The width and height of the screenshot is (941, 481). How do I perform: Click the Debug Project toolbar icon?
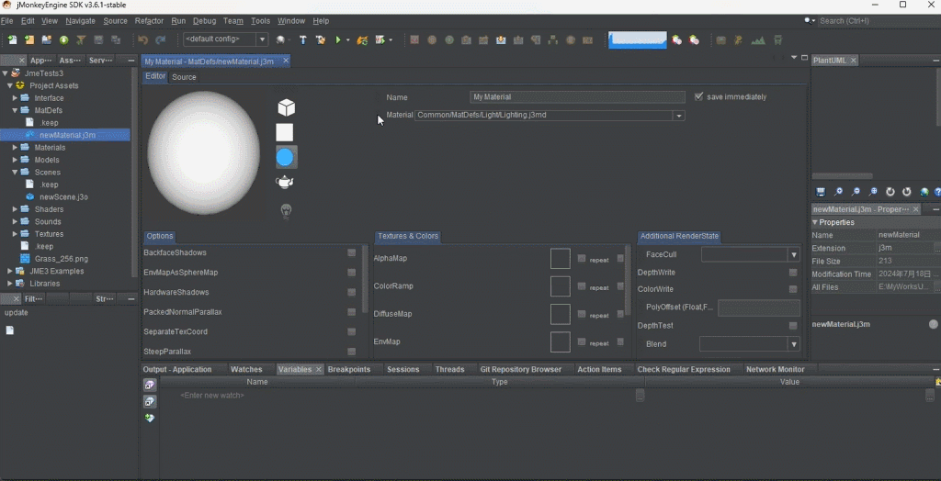pos(362,40)
